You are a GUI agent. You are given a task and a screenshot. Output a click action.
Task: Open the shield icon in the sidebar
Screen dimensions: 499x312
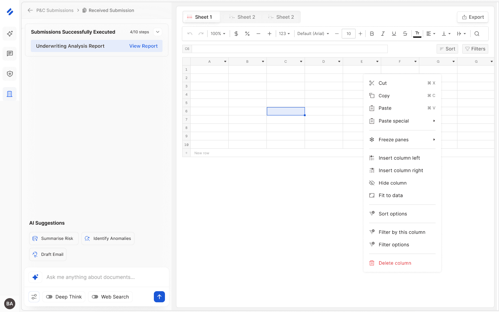[10, 74]
